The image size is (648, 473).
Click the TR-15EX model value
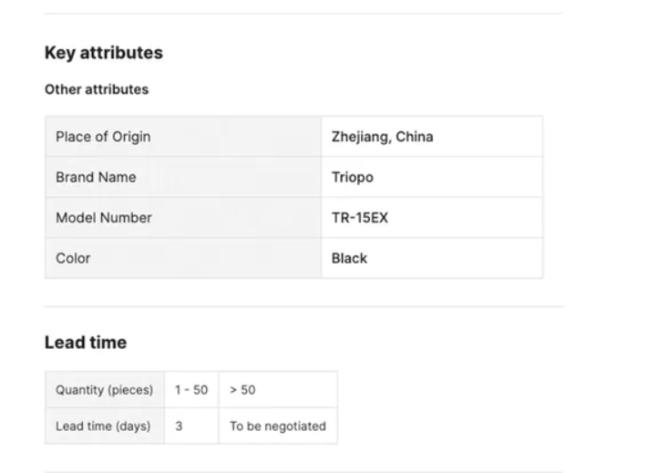tap(355, 218)
